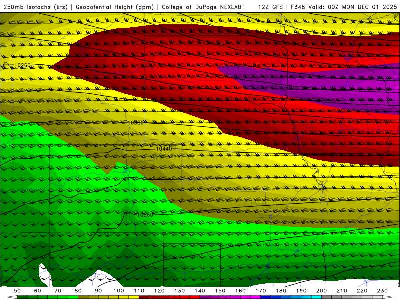The image size is (400, 300).
Task: Select the bright yellow swatch left of 110
Action: point(134,297)
